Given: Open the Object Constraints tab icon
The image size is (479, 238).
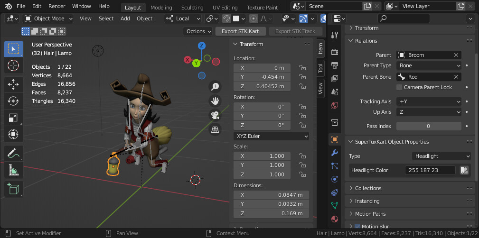Looking at the screenshot, I should 335,192.
